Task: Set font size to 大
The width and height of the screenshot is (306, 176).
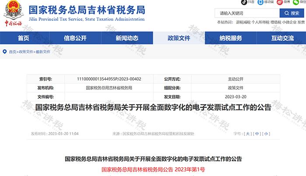Action: tap(247, 134)
